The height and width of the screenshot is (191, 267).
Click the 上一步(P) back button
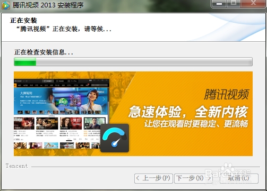pos(153,178)
